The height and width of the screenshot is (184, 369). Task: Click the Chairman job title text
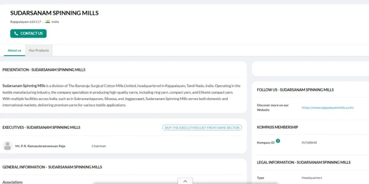pyautogui.click(x=99, y=146)
